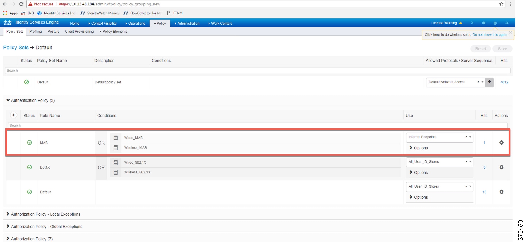The image size is (524, 242).
Task: Expand Options under MAB rule
Action: [x=418, y=148]
